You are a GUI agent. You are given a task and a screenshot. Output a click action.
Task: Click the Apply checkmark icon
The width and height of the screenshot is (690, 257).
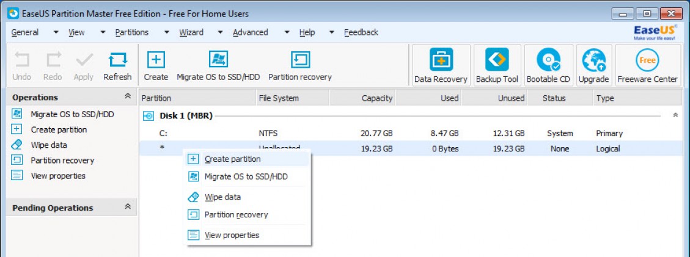click(x=84, y=60)
